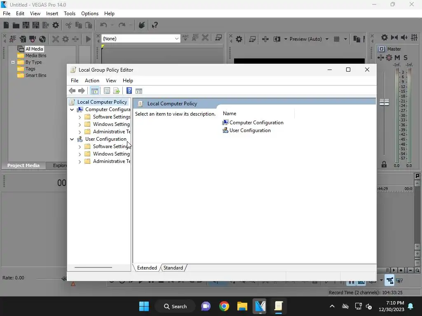Toggle Show/Hide Action Pane toolbar icon
This screenshot has height=316, width=422.
[x=139, y=91]
